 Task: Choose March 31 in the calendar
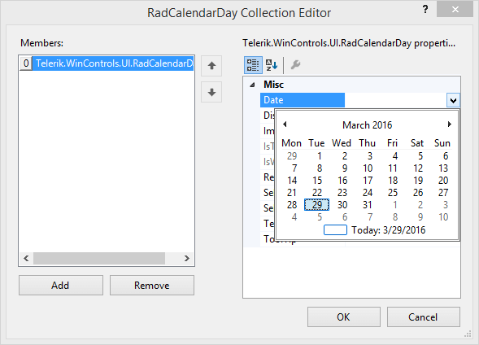pyautogui.click(x=368, y=205)
